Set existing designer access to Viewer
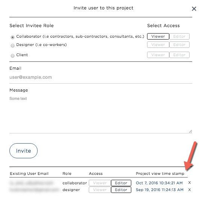202x202 pixels. point(100,190)
